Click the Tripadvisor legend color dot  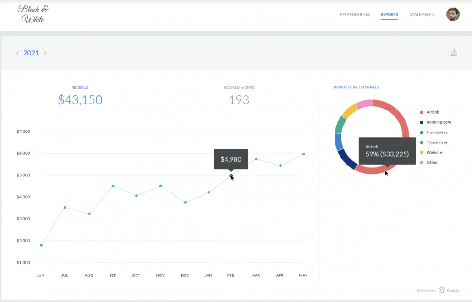[421, 142]
